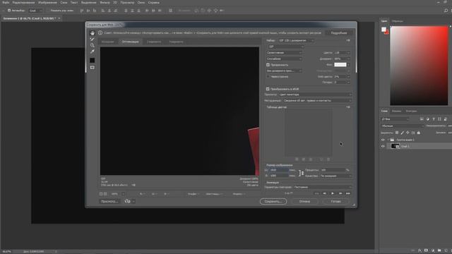Click the info tip icon in dialog
The image size is (452, 254).
100,33
